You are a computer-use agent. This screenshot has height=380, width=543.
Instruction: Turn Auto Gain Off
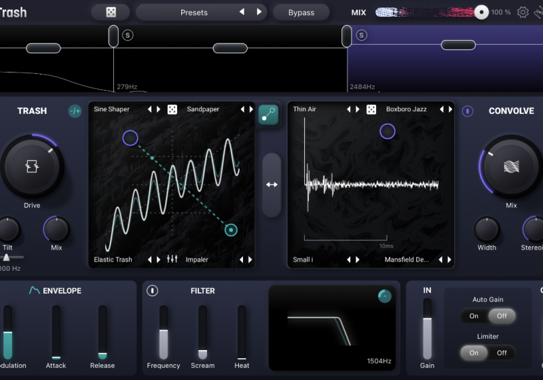502,316
